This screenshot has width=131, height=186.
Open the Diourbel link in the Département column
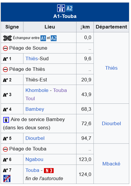tap(111, 124)
